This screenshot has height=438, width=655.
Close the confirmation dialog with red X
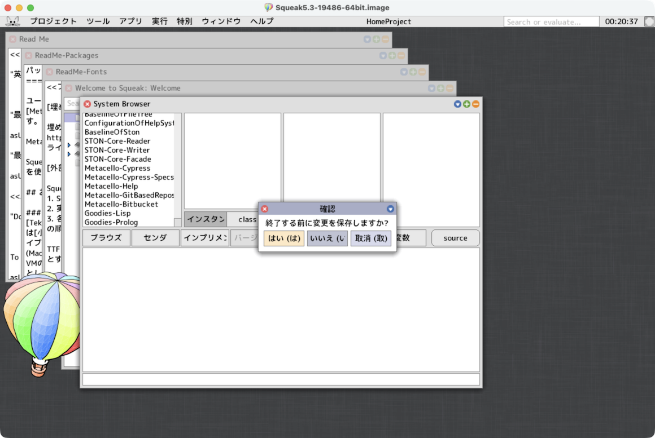click(264, 209)
